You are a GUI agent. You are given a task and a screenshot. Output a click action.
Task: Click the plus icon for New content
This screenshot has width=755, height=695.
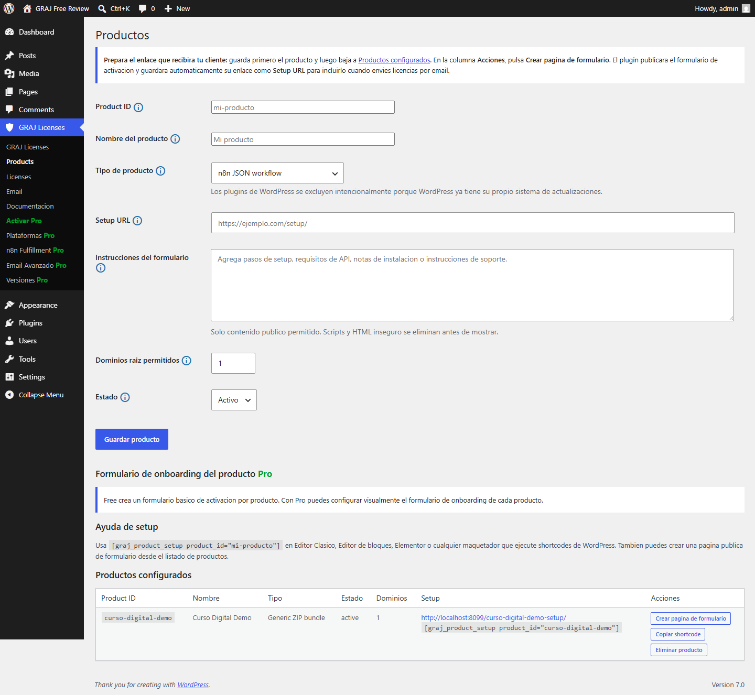168,9
